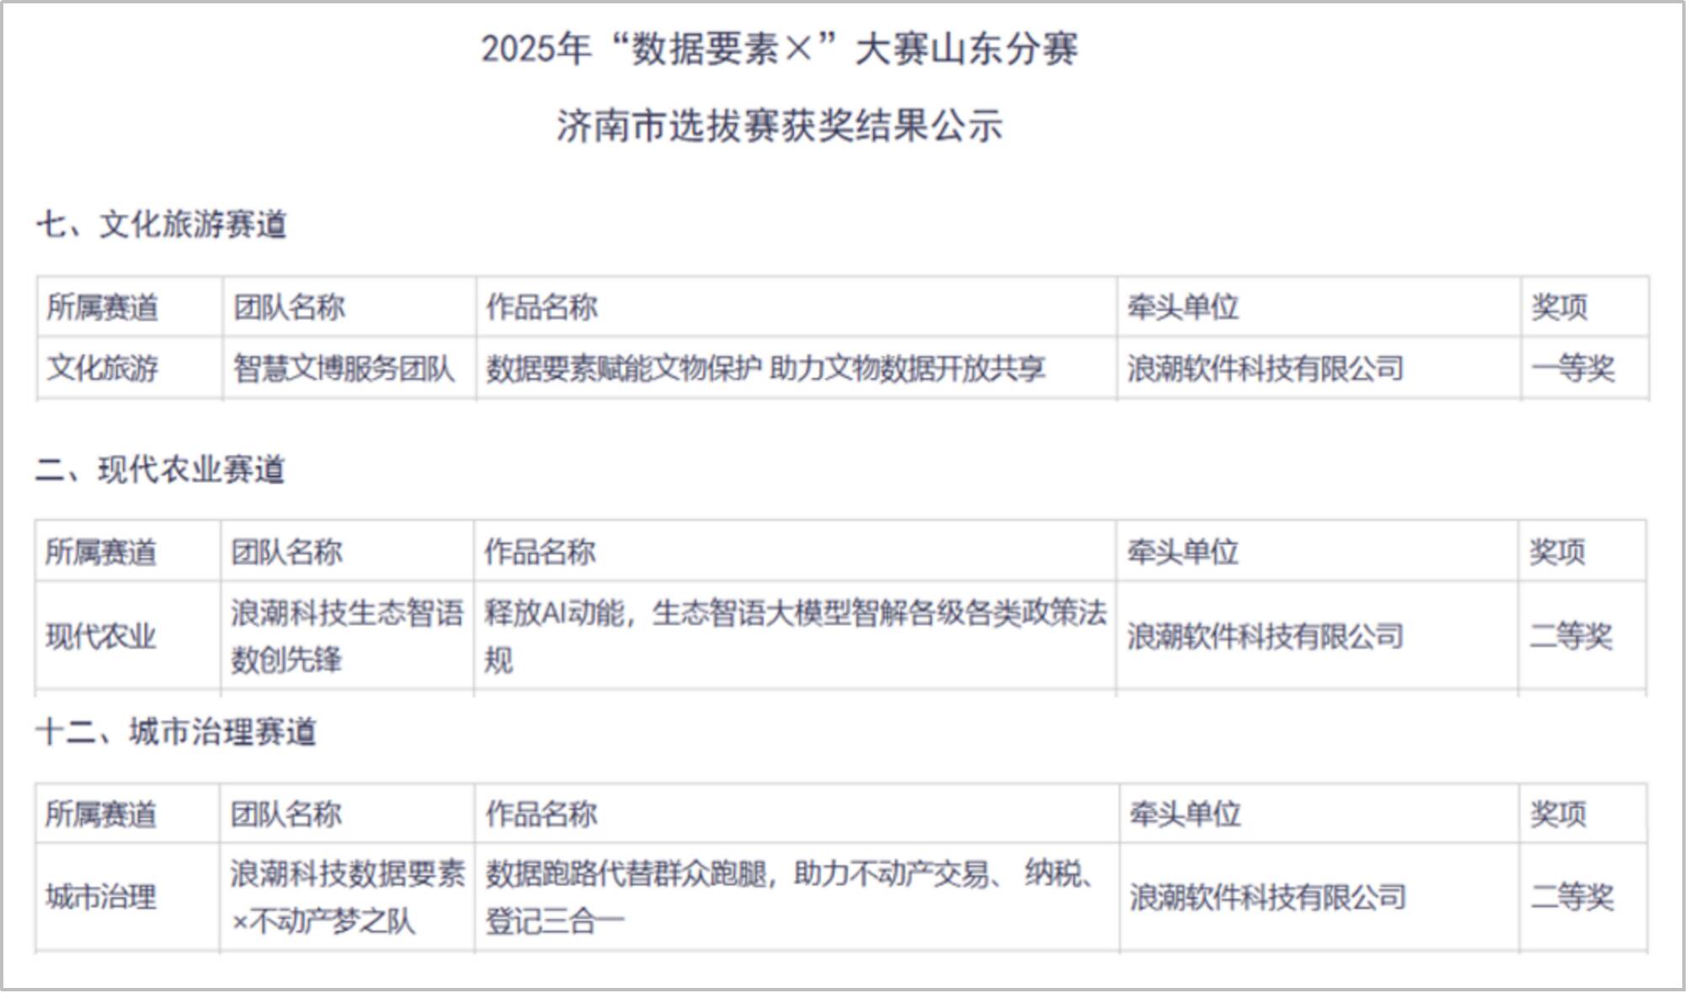Click '牵头单位' header in the 现代农业 table

[x=1183, y=552]
